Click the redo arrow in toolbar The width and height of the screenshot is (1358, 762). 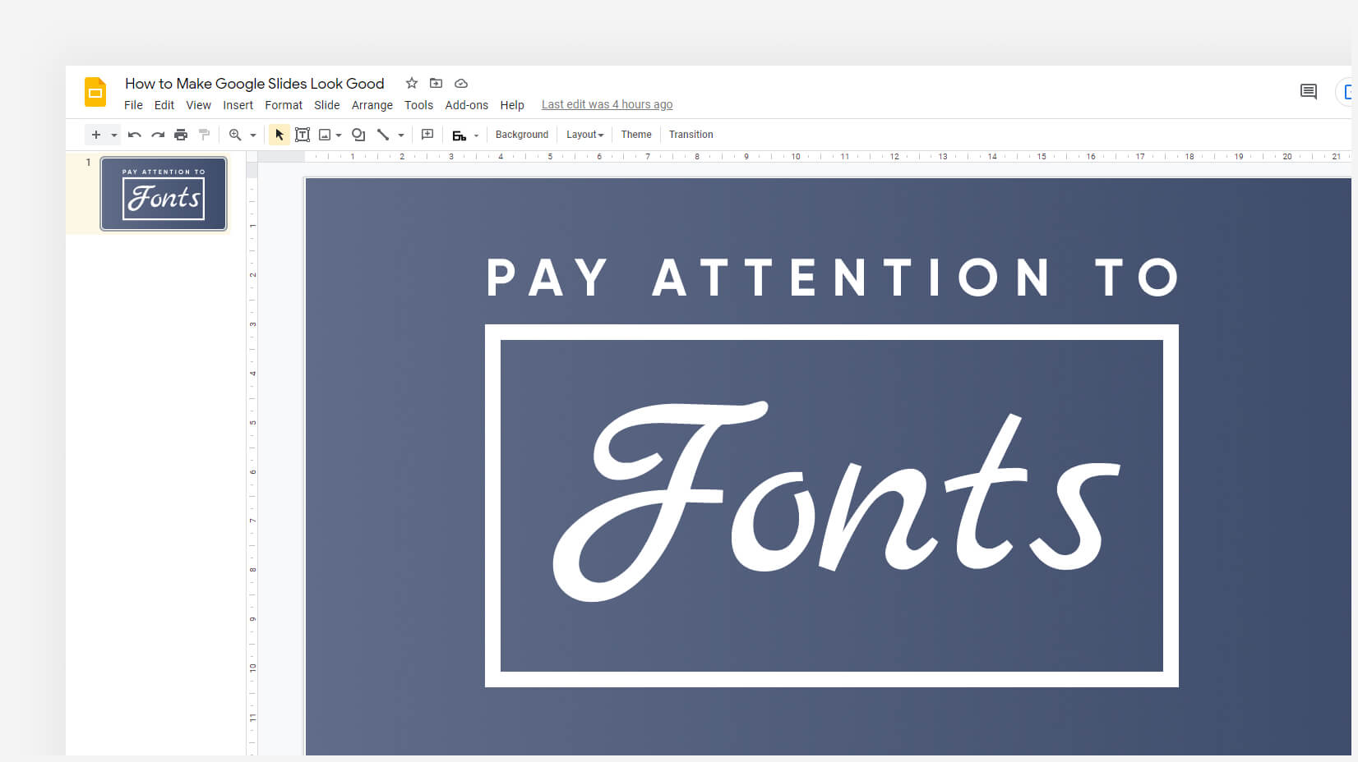pos(158,135)
